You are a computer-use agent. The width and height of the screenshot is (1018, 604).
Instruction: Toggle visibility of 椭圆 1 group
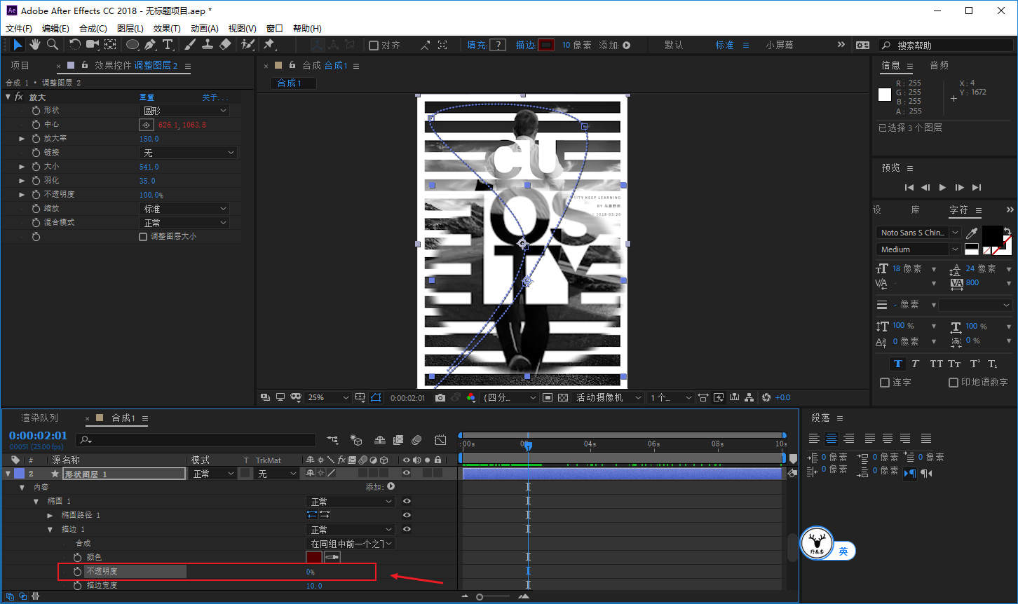tap(407, 502)
